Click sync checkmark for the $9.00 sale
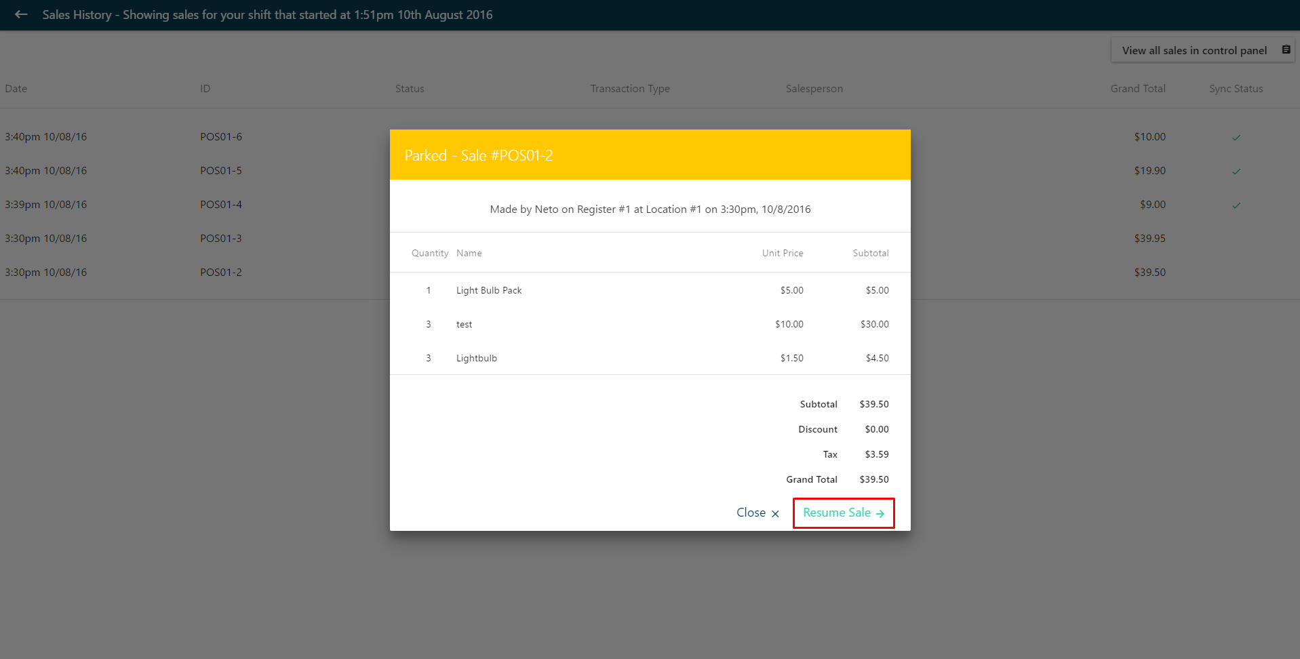 click(1236, 205)
